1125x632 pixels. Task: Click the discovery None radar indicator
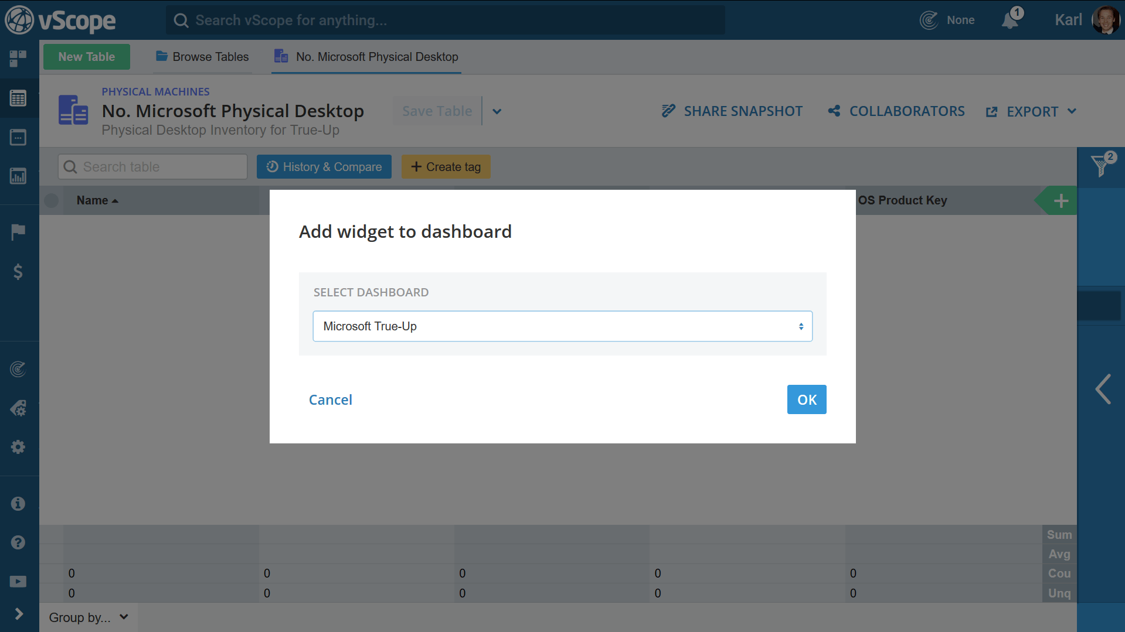point(947,21)
